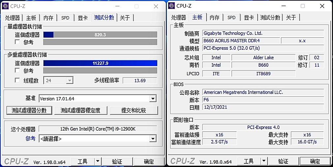Click 提交和比较 button

134,110
